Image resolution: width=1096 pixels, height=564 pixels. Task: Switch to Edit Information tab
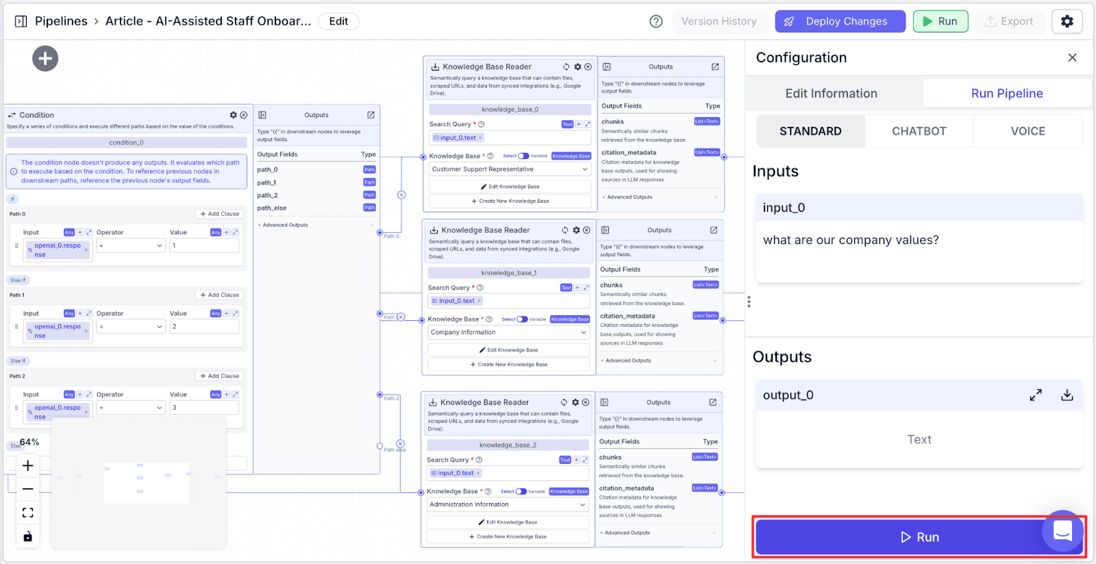coord(831,93)
